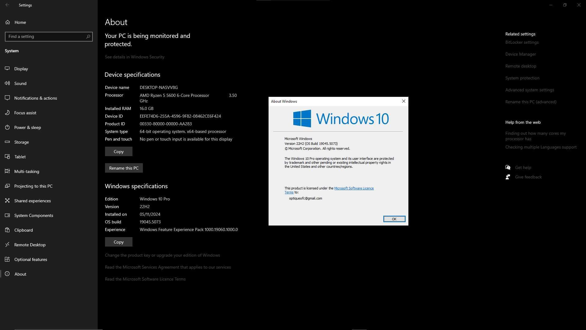Click Product ID 00330-80000-00000-AA283

(166, 124)
